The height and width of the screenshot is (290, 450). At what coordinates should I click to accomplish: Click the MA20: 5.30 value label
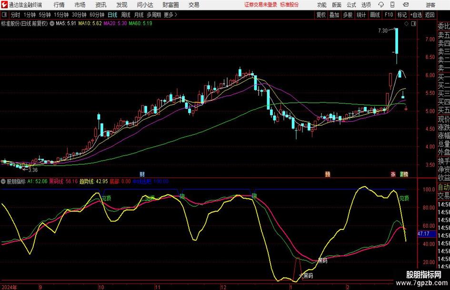pos(115,23)
